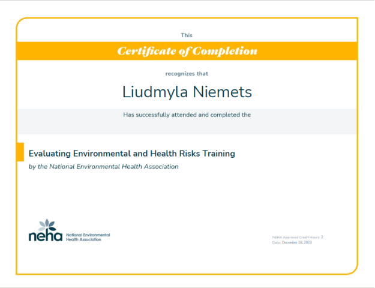The width and height of the screenshot is (375, 288).
Task: Click the small orange block beside the course title
Action: point(20,152)
